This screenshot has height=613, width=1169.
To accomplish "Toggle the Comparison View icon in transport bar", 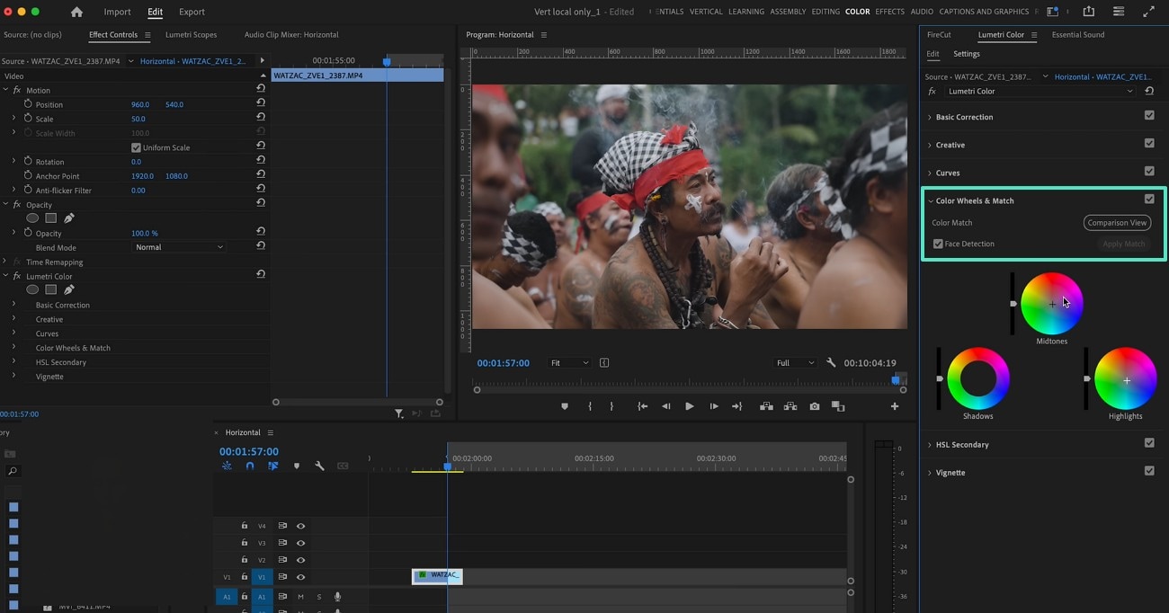I will [838, 406].
